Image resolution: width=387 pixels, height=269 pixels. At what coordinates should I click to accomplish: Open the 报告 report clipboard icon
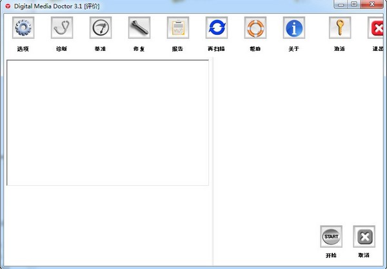click(178, 28)
